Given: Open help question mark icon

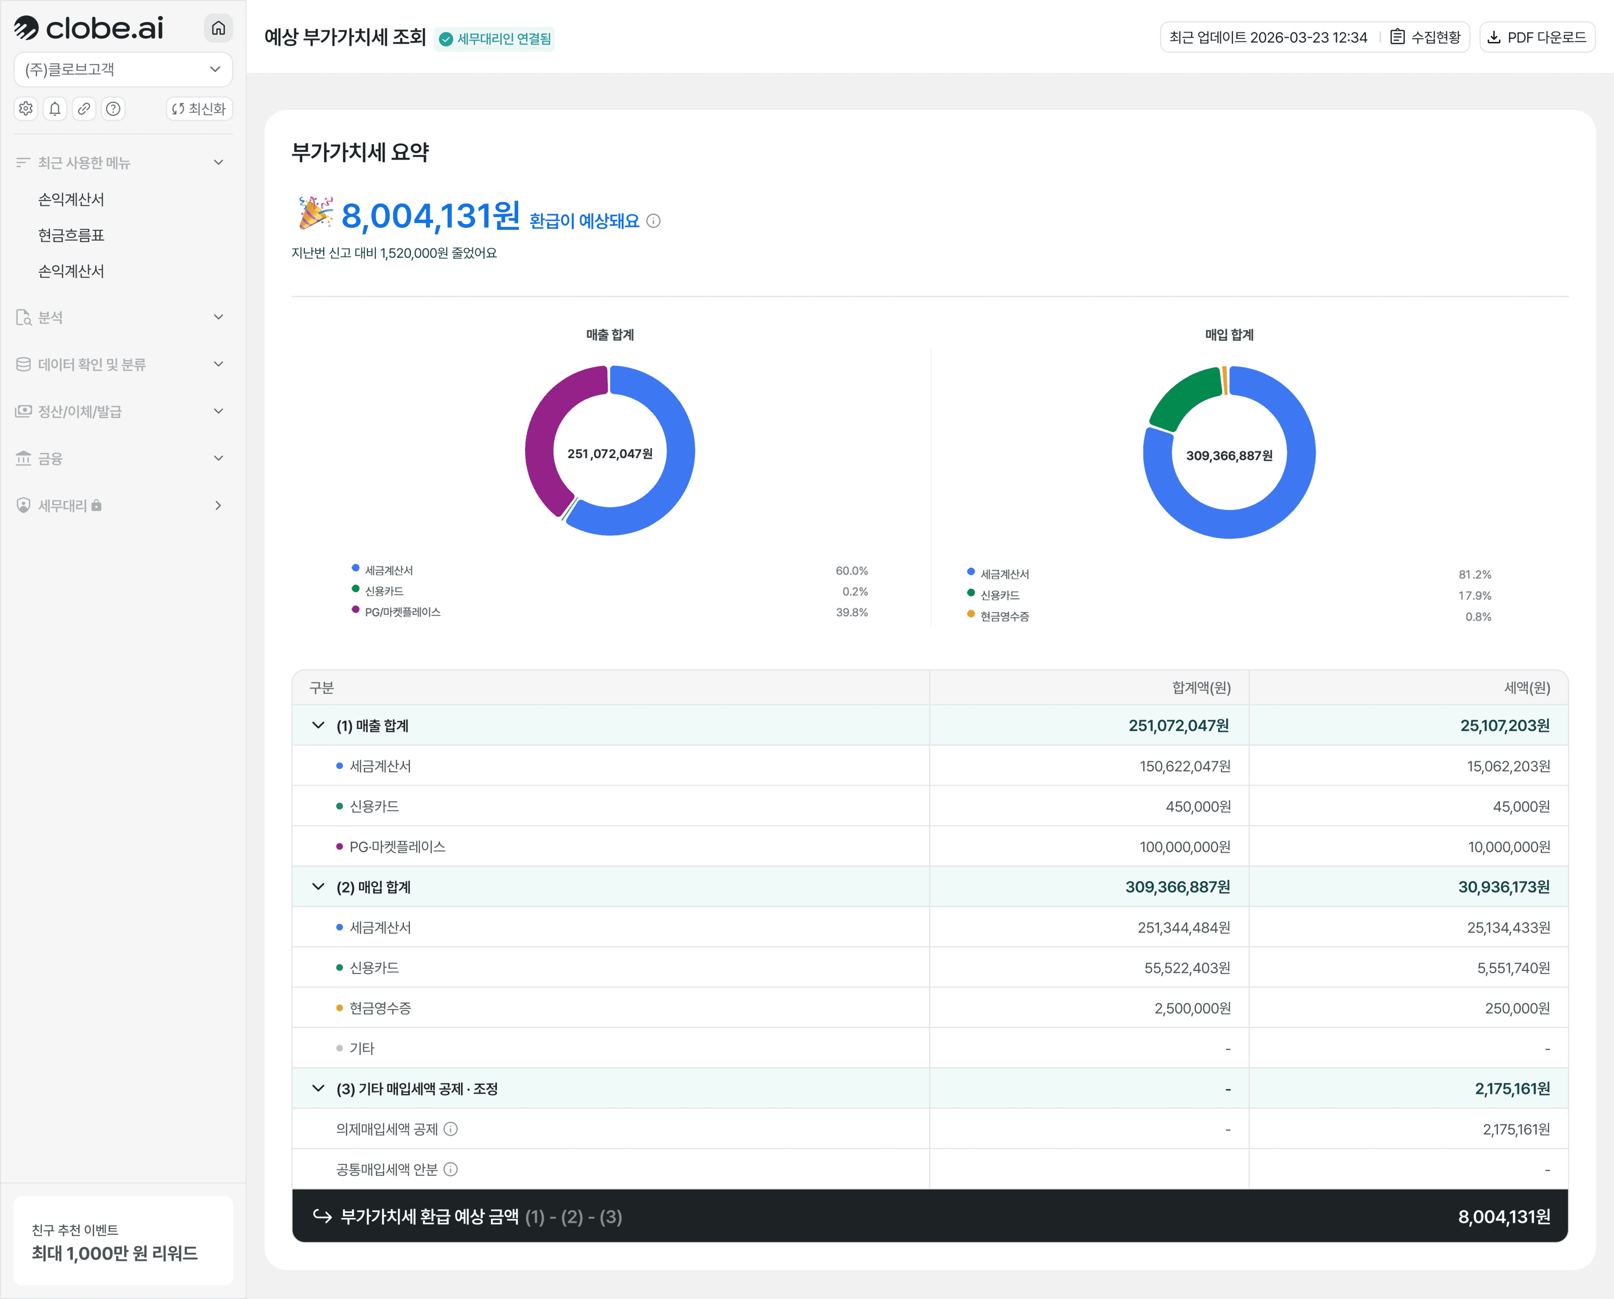Looking at the screenshot, I should pyautogui.click(x=113, y=109).
